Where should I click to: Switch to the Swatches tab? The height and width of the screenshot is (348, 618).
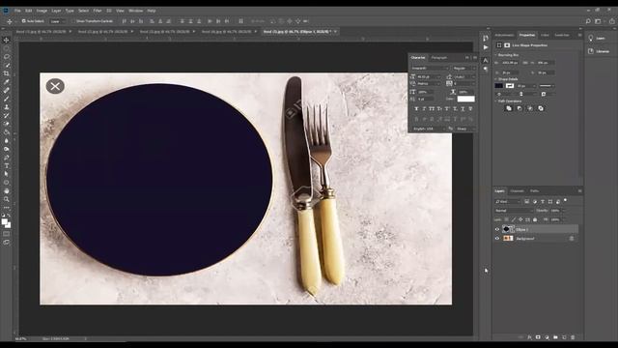[x=562, y=35]
